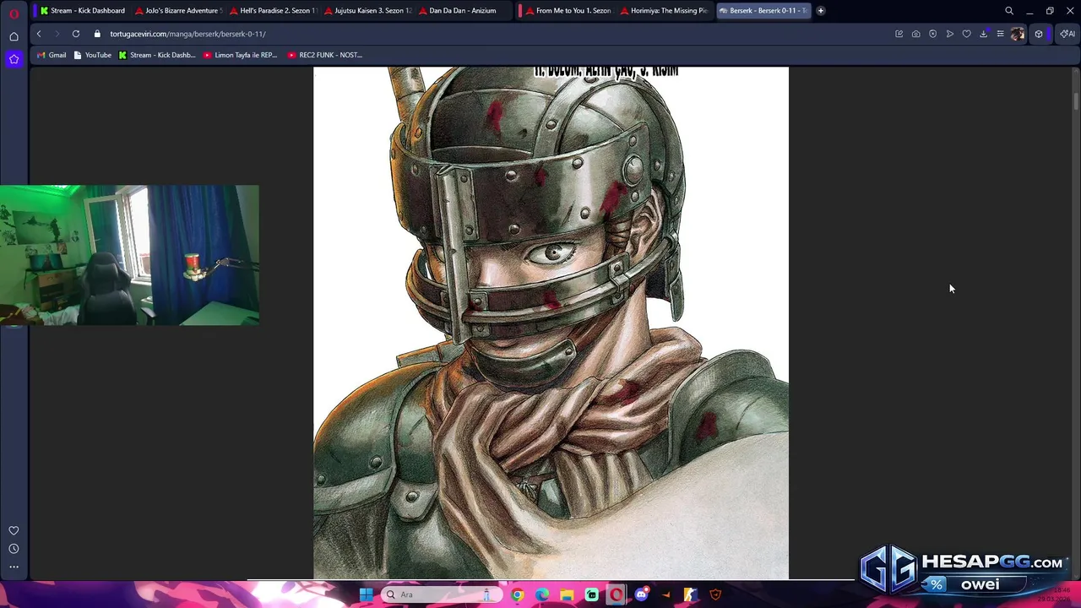Viewport: 1081px width, 608px height.
Task: Open the ad blocker shield icon
Action: click(x=933, y=34)
